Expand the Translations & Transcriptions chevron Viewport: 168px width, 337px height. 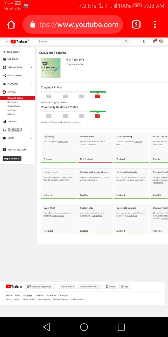tap(32, 130)
